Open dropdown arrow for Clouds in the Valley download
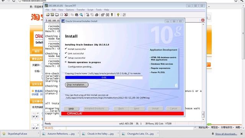This screenshot has width=245, height=138. pyautogui.click(x=118, y=133)
